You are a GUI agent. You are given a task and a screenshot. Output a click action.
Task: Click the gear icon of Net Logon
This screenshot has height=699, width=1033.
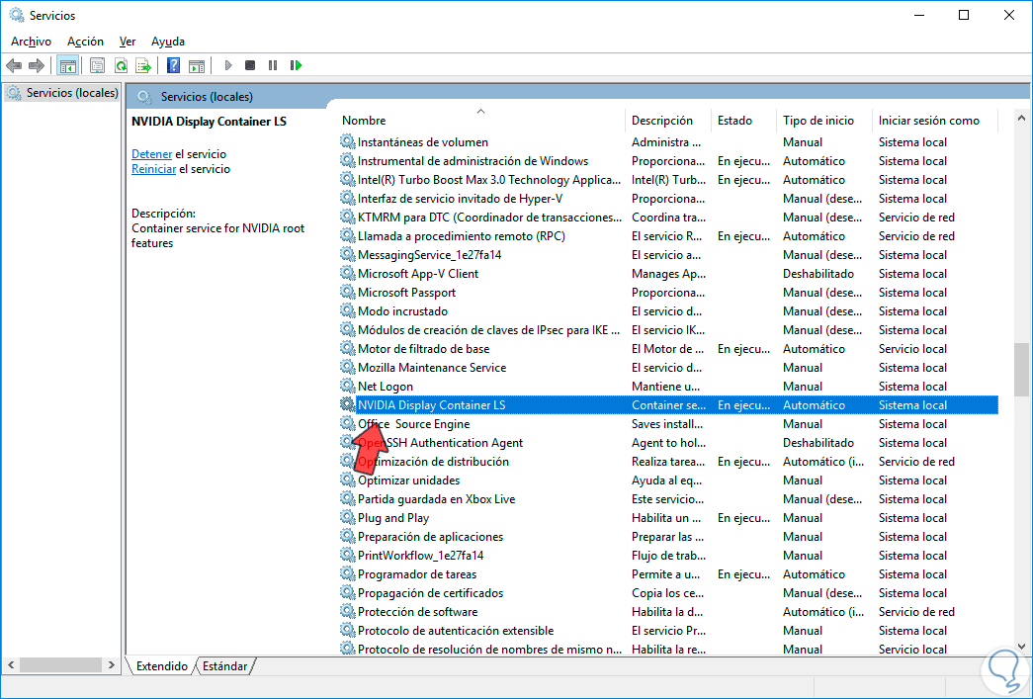coord(347,386)
